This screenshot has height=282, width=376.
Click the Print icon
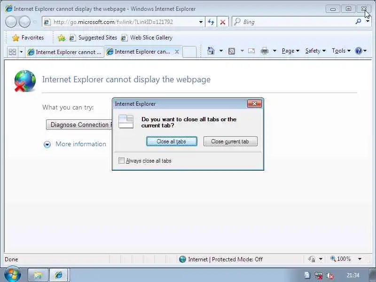tap(265, 51)
